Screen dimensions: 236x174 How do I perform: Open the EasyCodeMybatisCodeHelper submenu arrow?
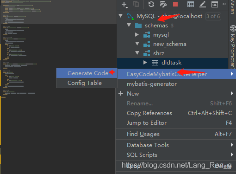pos(232,74)
